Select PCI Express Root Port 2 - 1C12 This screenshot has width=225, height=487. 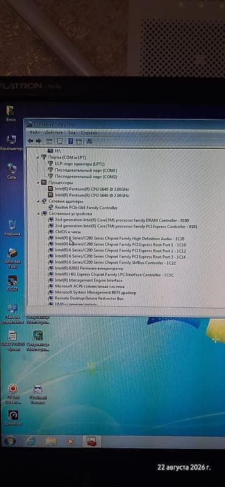(120, 251)
